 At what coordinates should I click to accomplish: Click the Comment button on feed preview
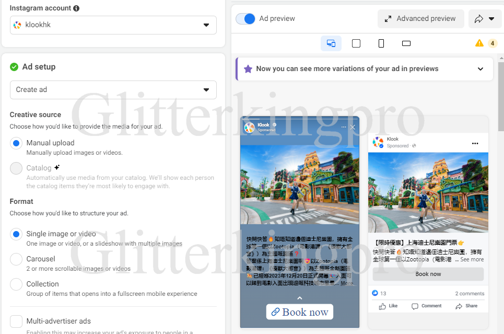(x=427, y=306)
